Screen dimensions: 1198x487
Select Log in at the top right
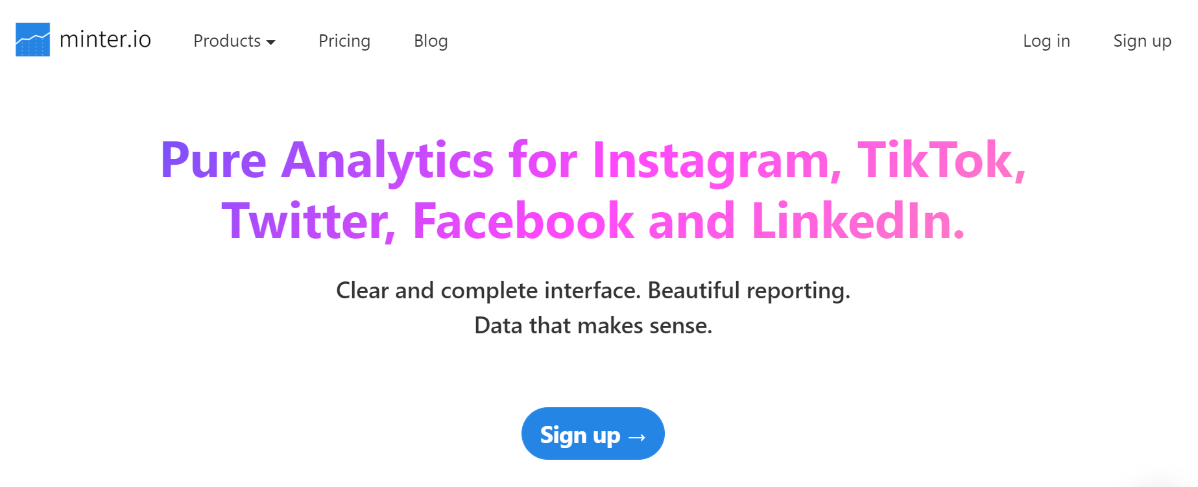click(1046, 41)
